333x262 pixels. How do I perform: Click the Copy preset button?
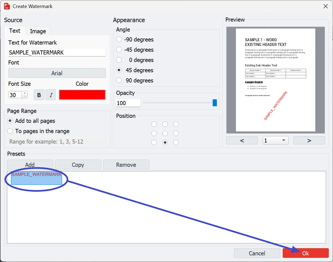[x=78, y=165]
